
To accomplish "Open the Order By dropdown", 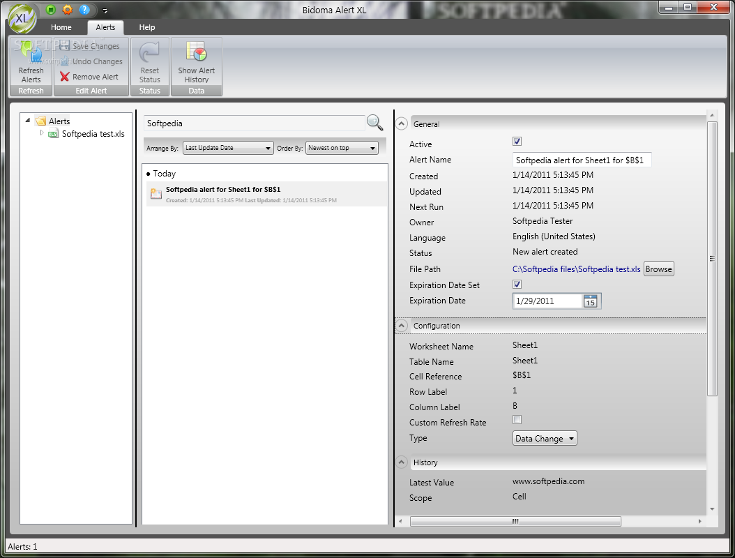I will coord(342,148).
